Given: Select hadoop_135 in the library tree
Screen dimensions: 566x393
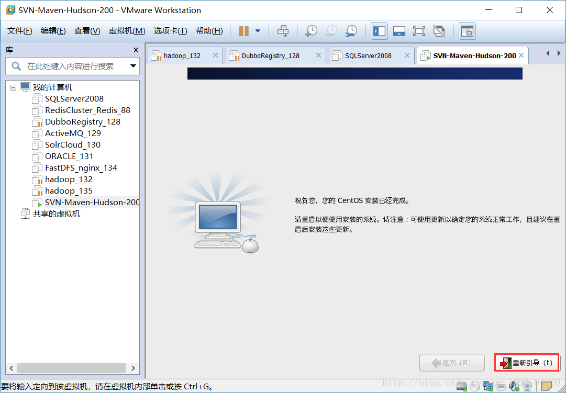Looking at the screenshot, I should (69, 192).
